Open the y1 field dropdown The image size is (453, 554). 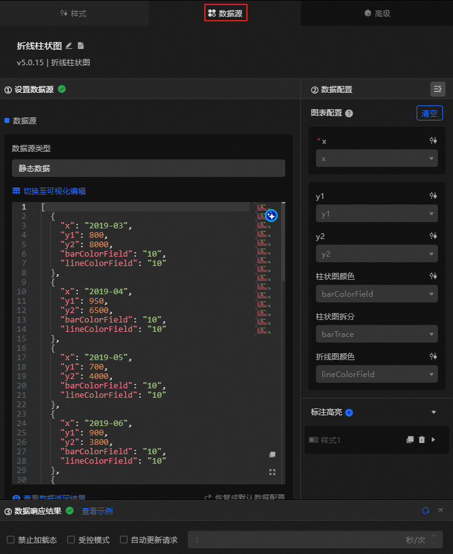click(x=376, y=213)
